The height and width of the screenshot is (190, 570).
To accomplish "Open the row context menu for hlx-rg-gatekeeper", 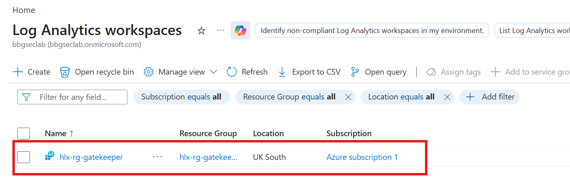I will point(158,157).
